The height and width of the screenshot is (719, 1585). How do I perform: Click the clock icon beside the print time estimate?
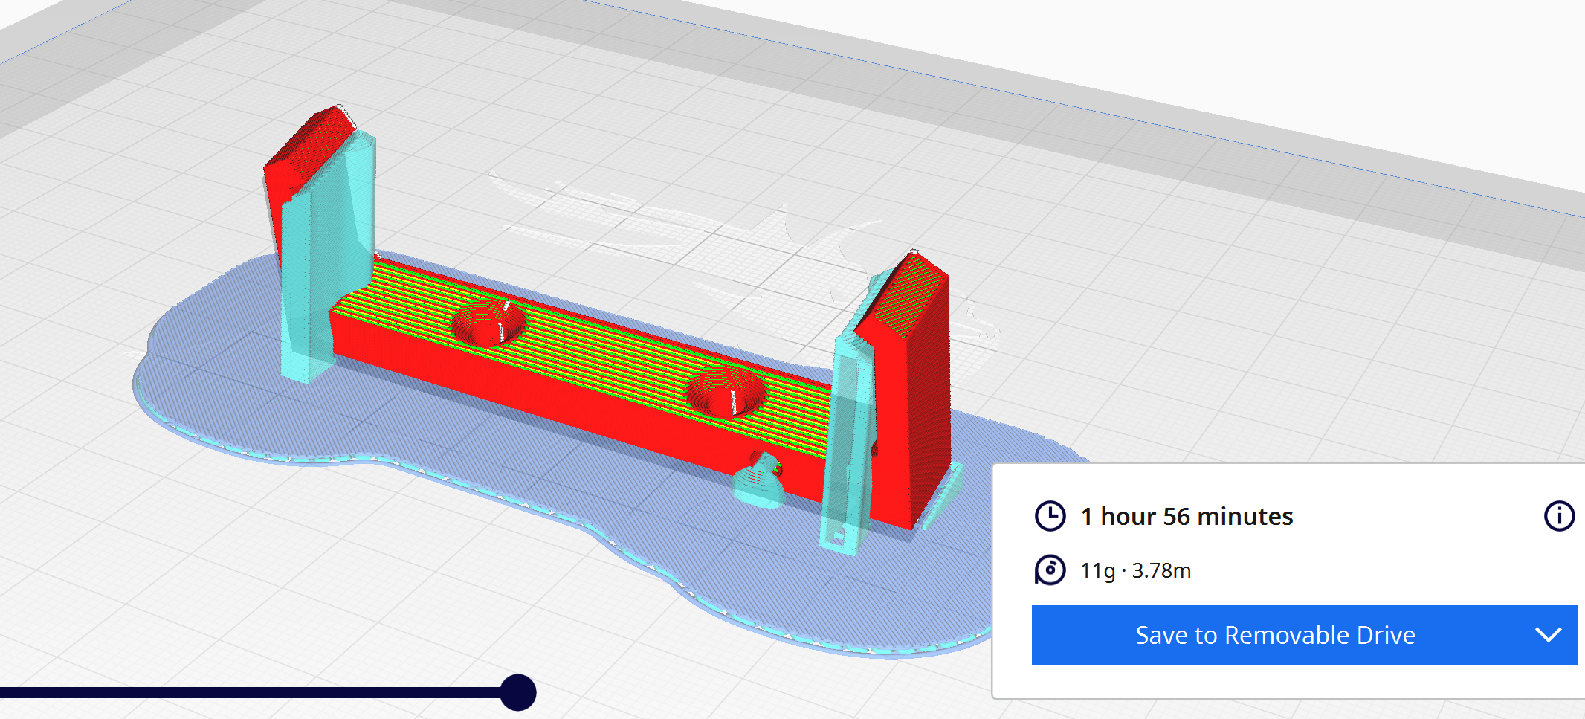coord(1050,515)
